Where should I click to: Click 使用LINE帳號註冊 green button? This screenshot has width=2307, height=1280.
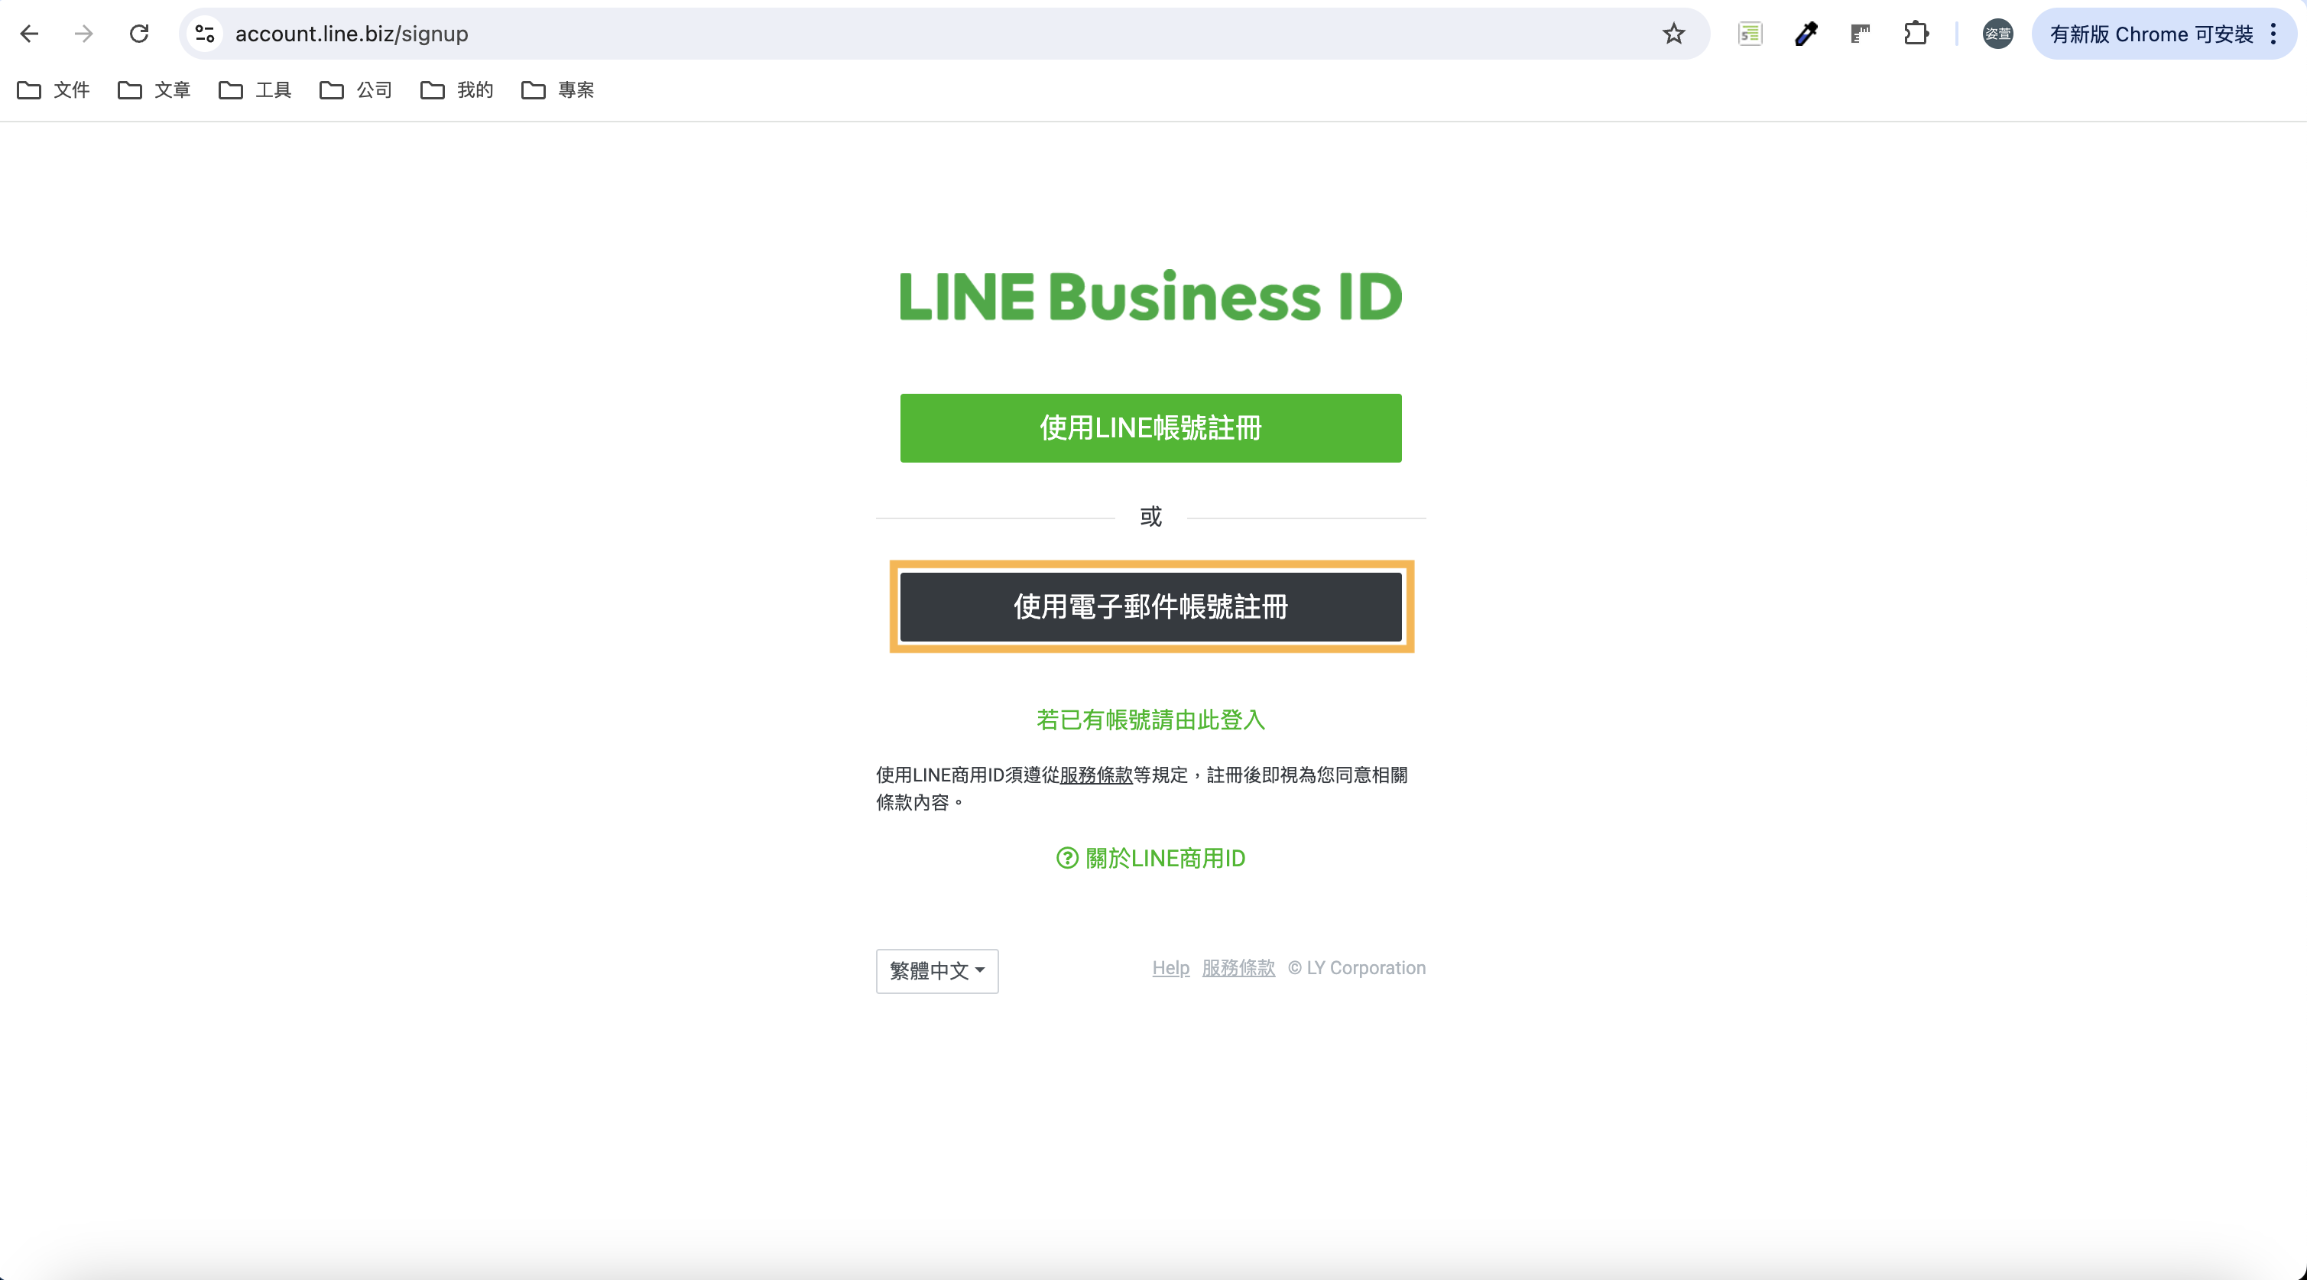pos(1150,428)
